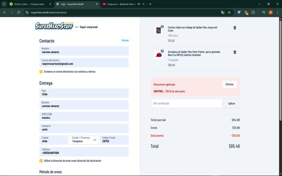
Task: Click the Dirección field showing mexico
Action: pyautogui.click(x=84, y=117)
